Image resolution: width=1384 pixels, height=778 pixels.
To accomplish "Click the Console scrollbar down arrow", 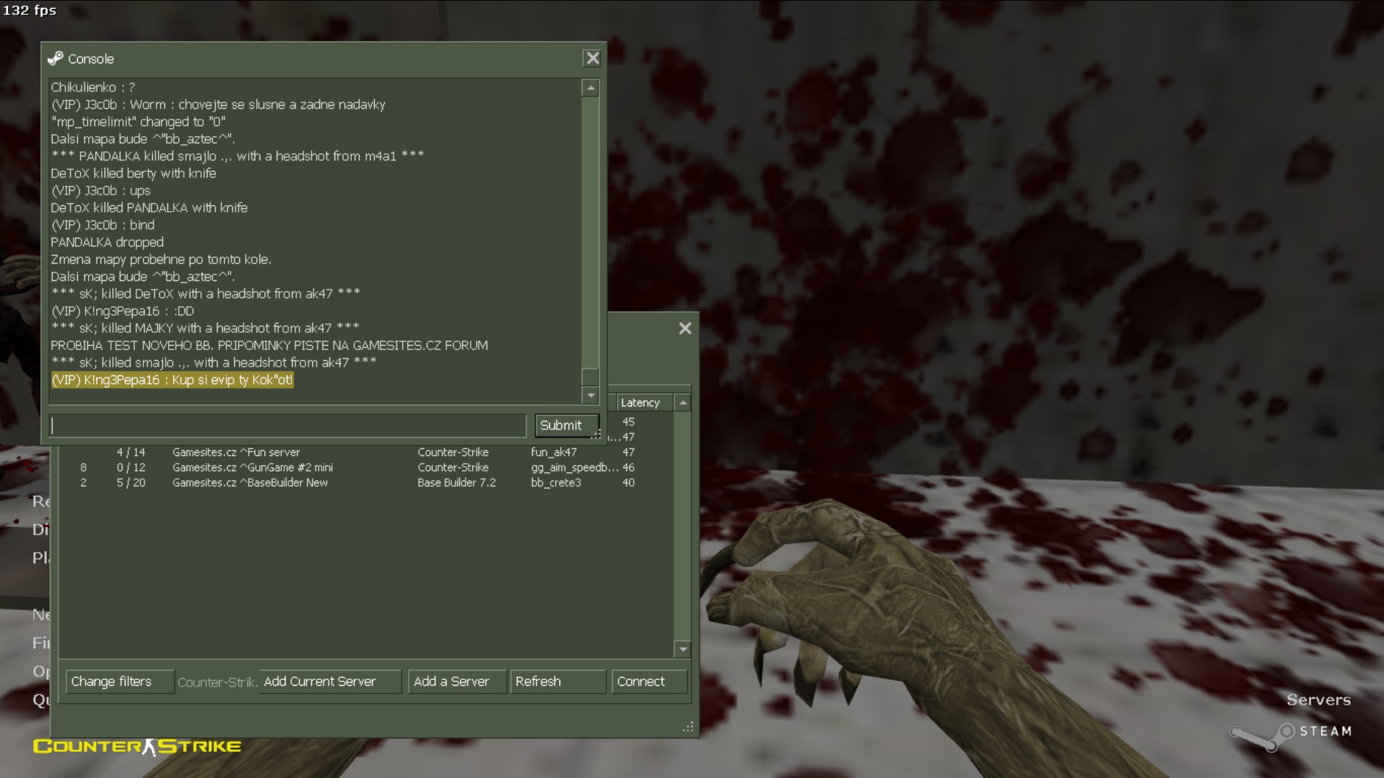I will 590,395.
